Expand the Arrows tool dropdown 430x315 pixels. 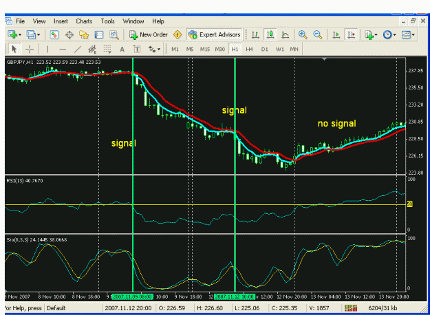pyautogui.click(x=159, y=50)
